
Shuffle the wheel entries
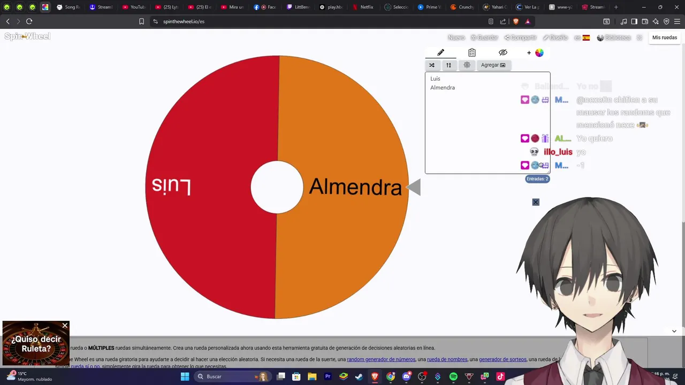432,65
